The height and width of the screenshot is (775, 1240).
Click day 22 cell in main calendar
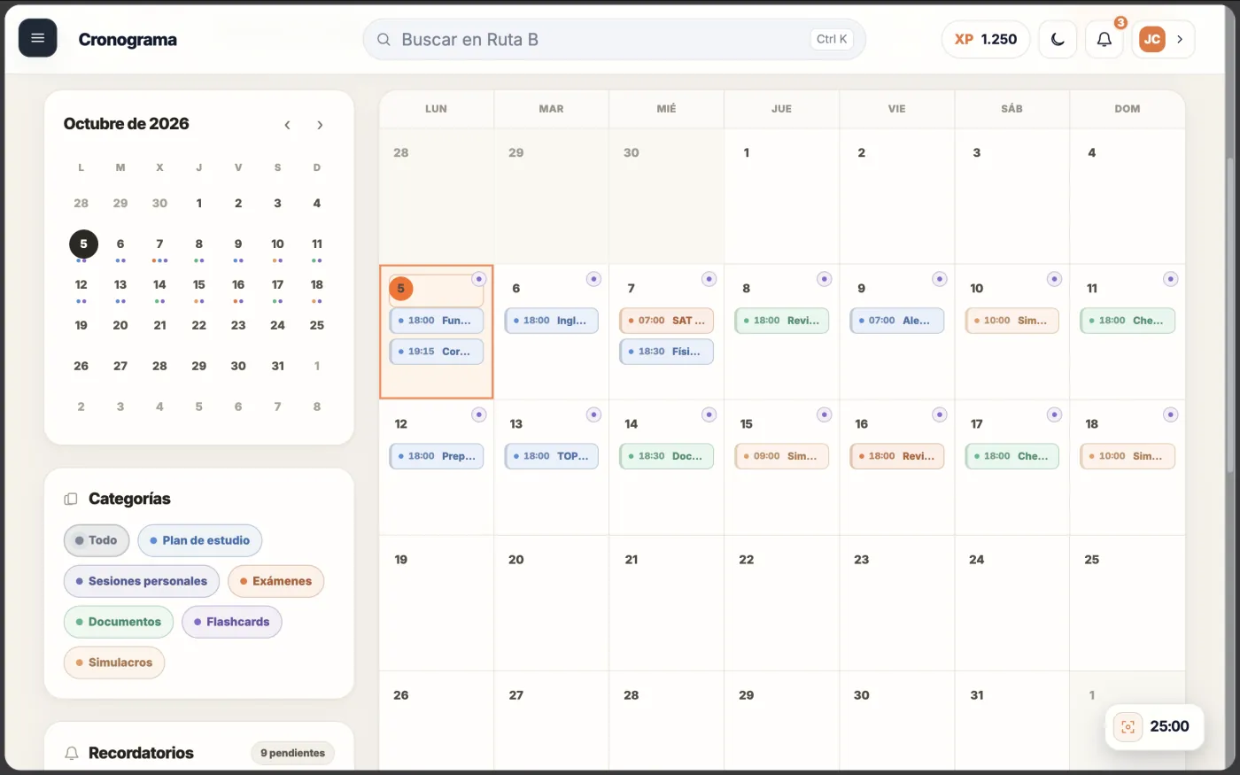[x=781, y=602]
